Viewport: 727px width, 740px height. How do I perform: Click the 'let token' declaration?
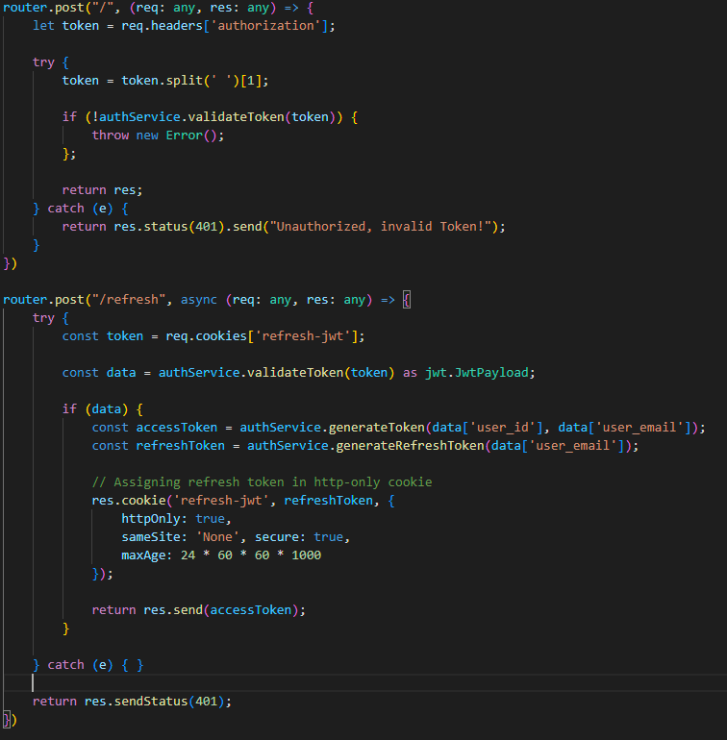pyautogui.click(x=65, y=26)
